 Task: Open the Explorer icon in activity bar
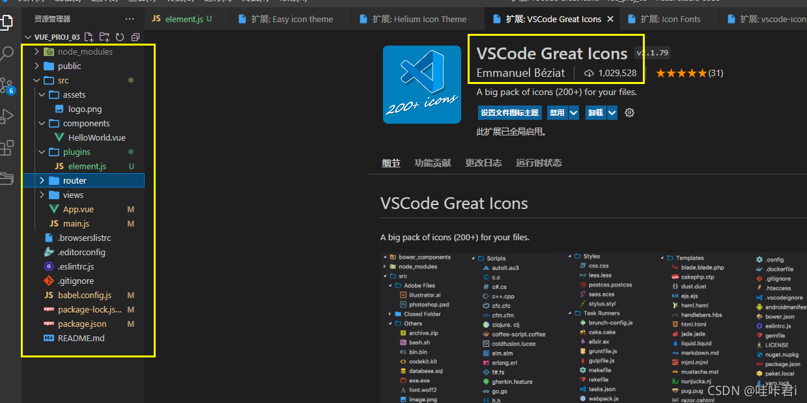(x=7, y=22)
